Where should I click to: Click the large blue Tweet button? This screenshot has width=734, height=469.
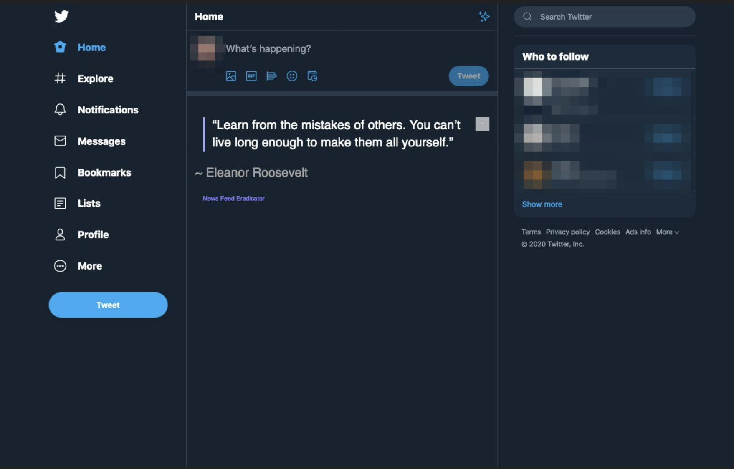pos(108,305)
